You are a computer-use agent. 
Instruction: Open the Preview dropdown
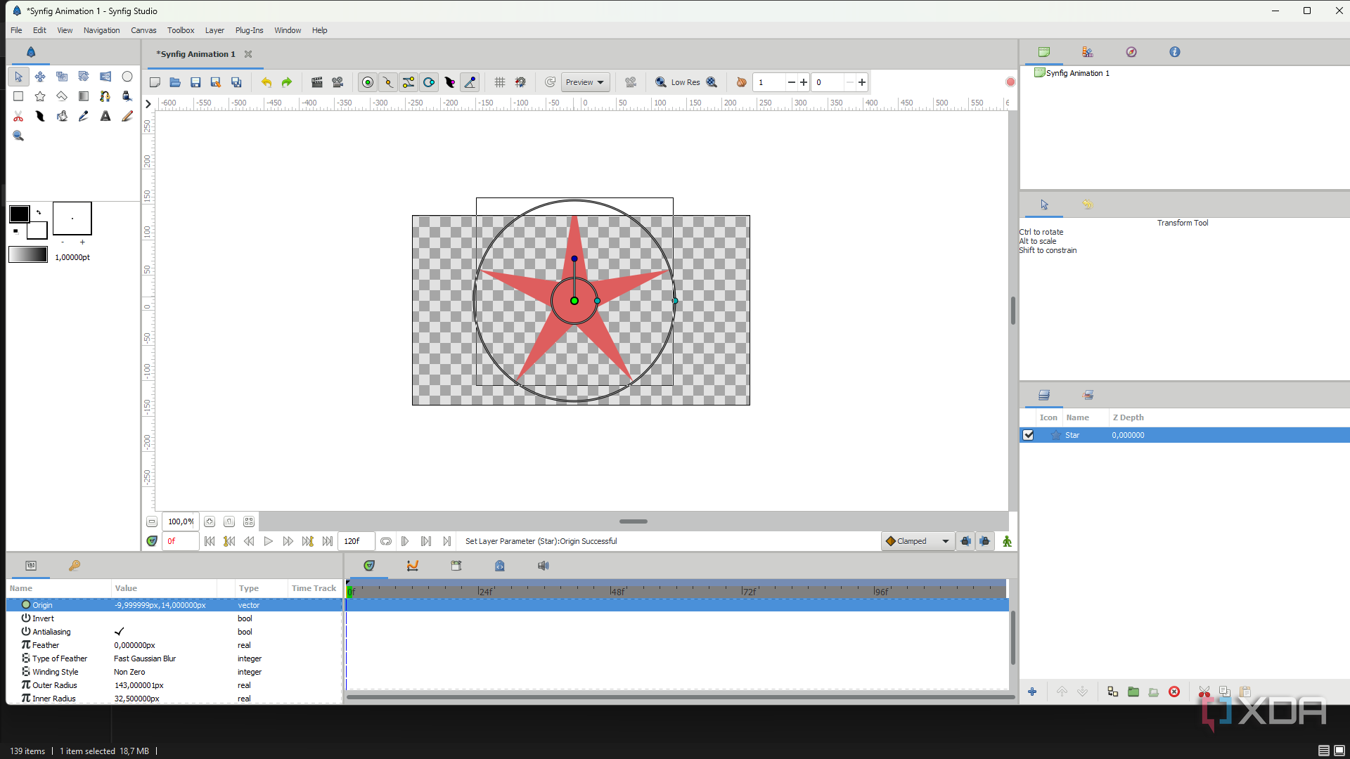tap(585, 82)
